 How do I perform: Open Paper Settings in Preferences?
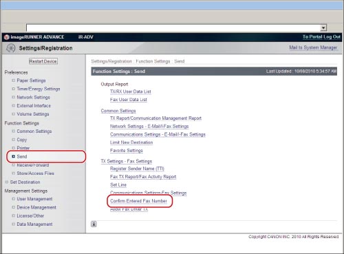point(31,81)
